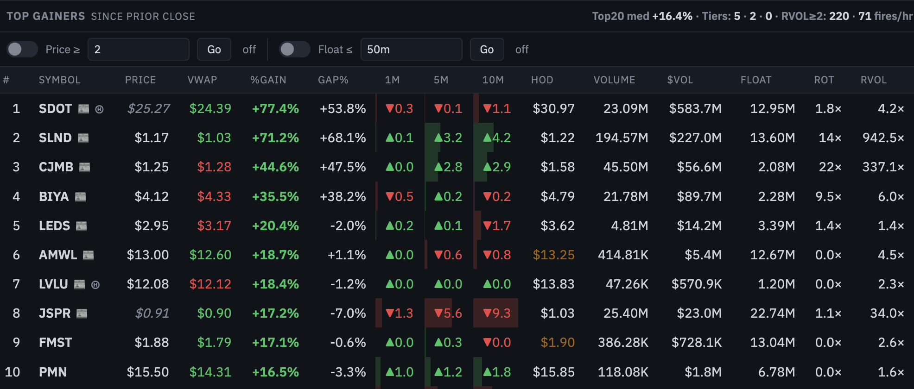Select the PMN ticker symbol
This screenshot has height=389, width=914.
pyautogui.click(x=53, y=372)
